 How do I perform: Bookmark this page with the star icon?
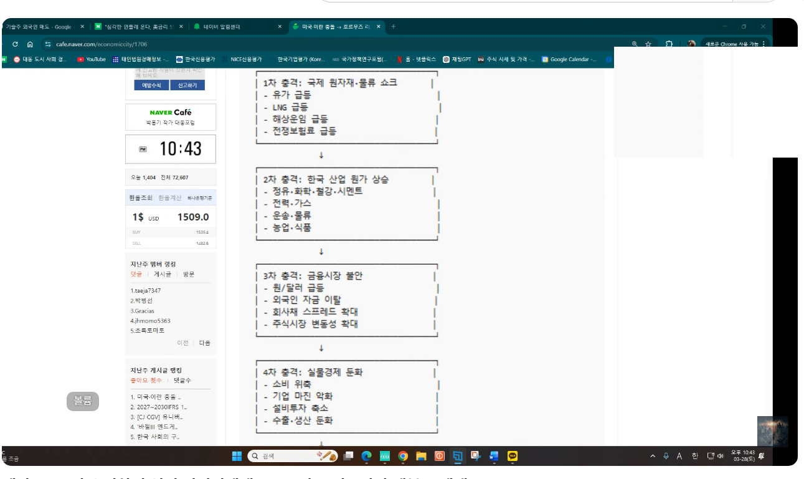648,44
